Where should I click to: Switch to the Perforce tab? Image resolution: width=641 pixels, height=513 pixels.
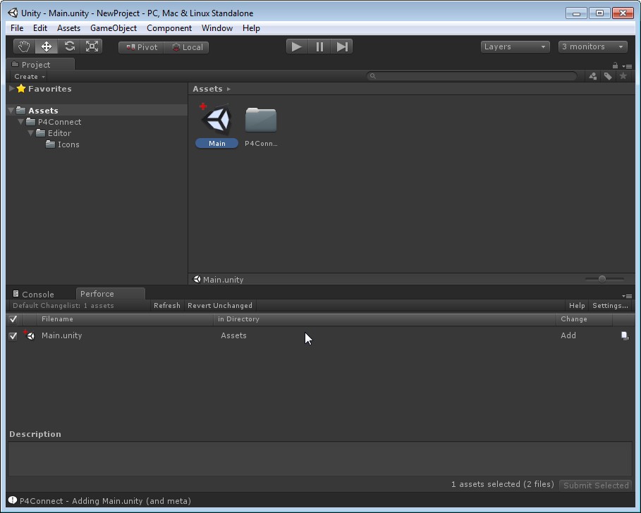click(x=111, y=294)
